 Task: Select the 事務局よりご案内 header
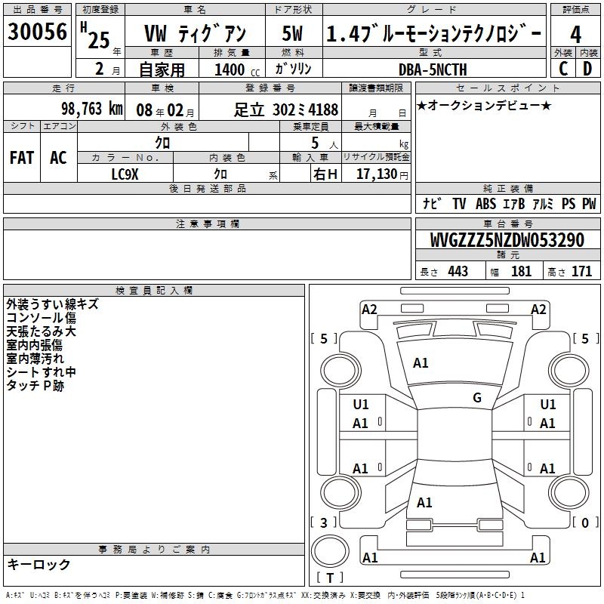(154, 550)
